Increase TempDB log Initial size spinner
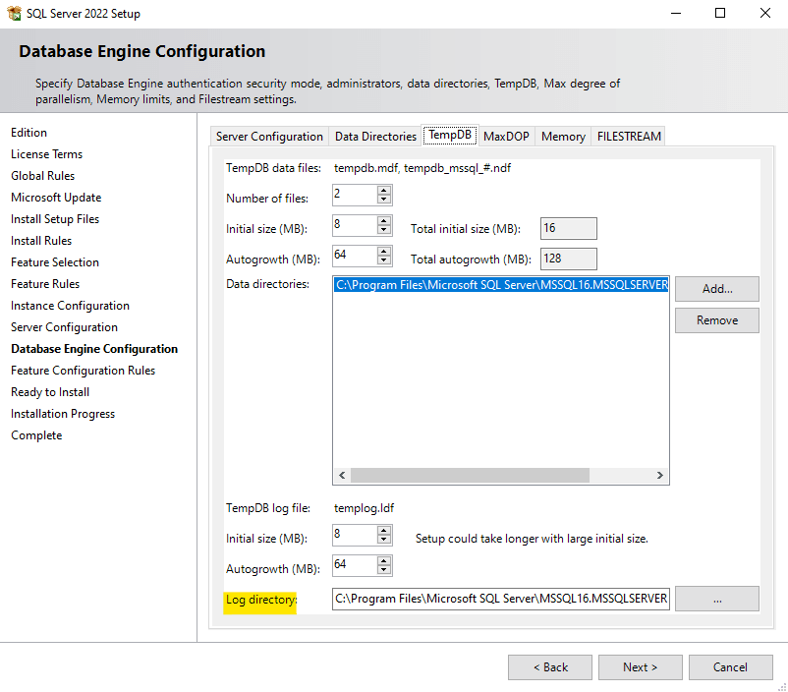Image resolution: width=788 pixels, height=692 pixels. [384, 530]
